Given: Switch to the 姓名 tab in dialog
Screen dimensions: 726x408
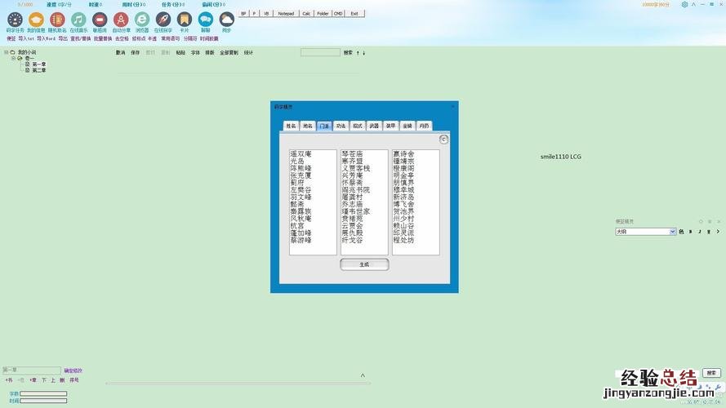Looking at the screenshot, I should point(291,126).
